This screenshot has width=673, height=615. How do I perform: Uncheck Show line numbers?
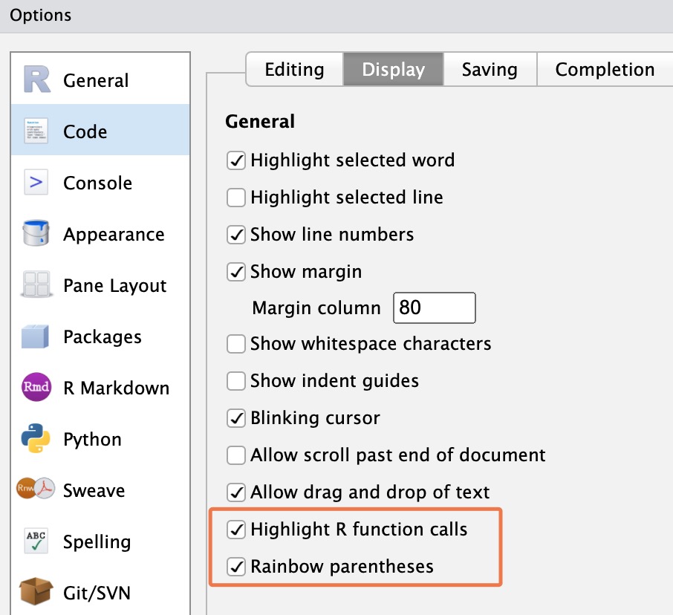(x=235, y=234)
